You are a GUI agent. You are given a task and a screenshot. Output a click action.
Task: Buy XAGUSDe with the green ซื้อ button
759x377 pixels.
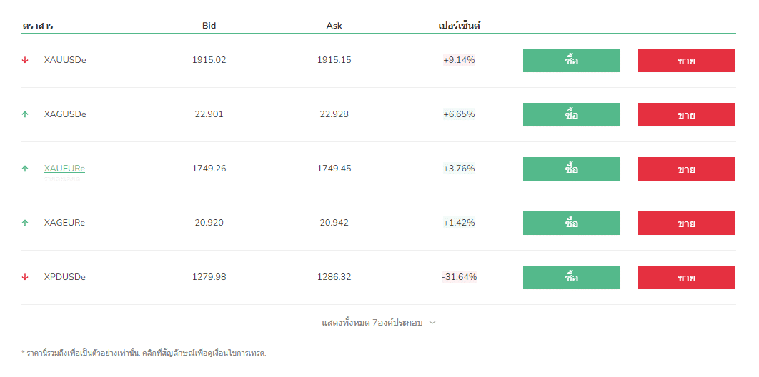571,115
